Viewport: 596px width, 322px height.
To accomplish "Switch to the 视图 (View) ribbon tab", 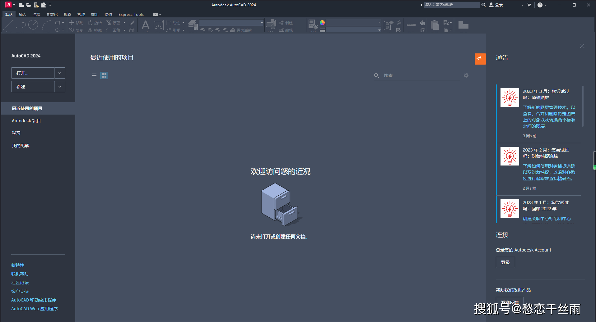I will click(x=68, y=15).
